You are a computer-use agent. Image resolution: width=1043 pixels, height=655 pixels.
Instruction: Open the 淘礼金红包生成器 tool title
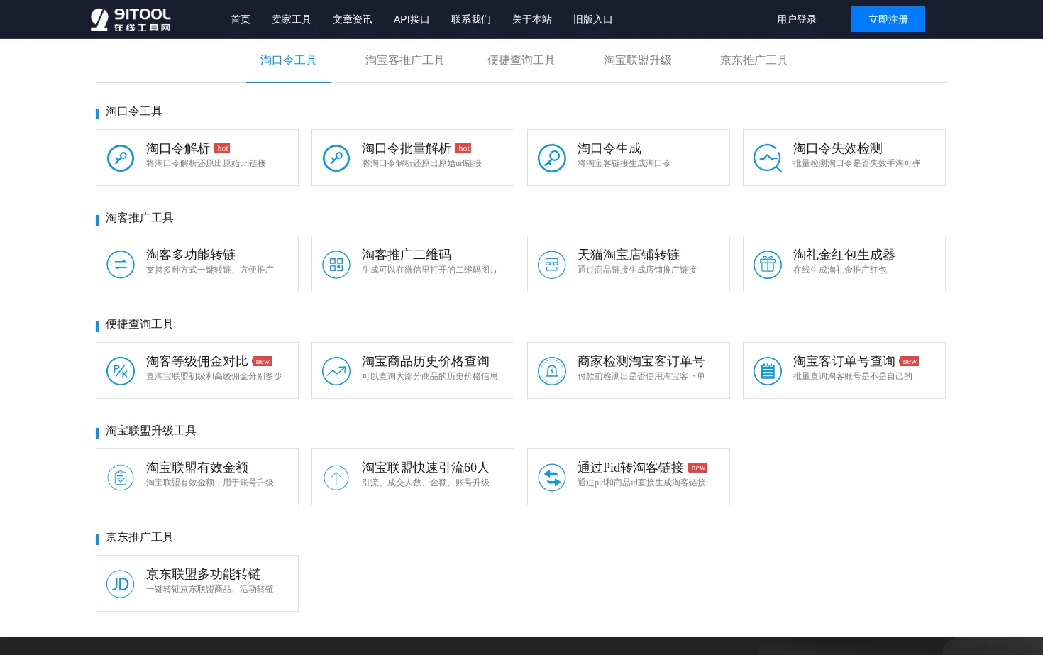[x=844, y=255]
